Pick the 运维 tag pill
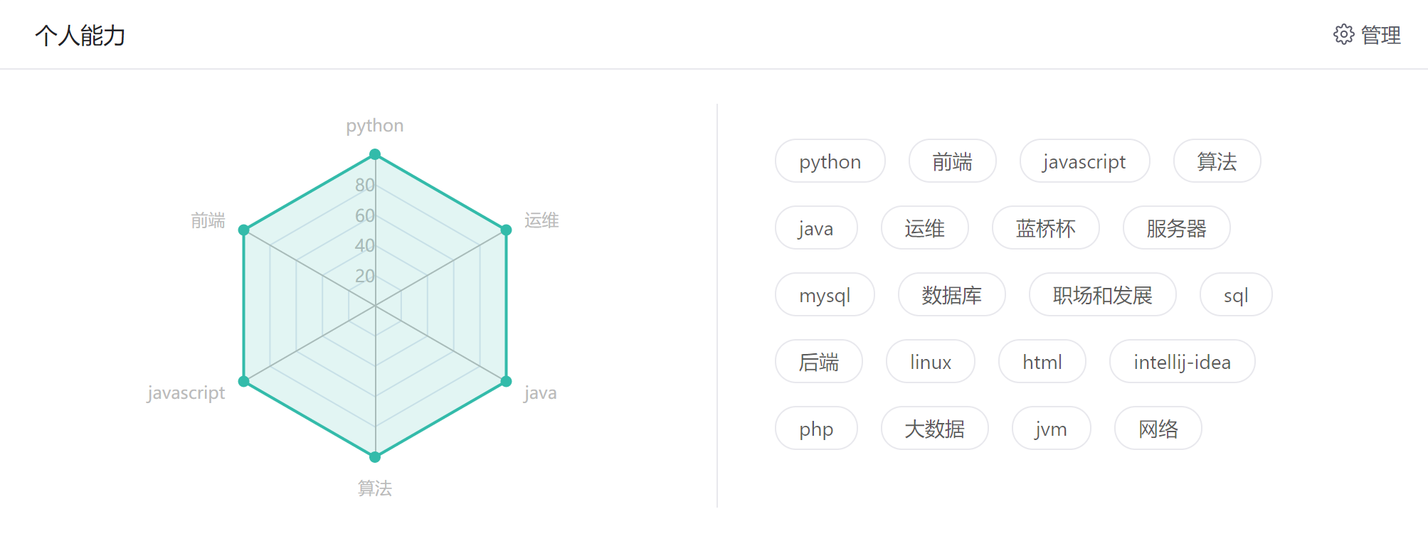Screen dimensions: 1428x541 (x=924, y=228)
